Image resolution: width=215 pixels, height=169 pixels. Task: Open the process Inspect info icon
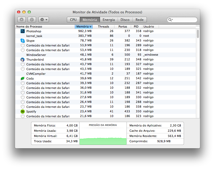click(x=32, y=20)
